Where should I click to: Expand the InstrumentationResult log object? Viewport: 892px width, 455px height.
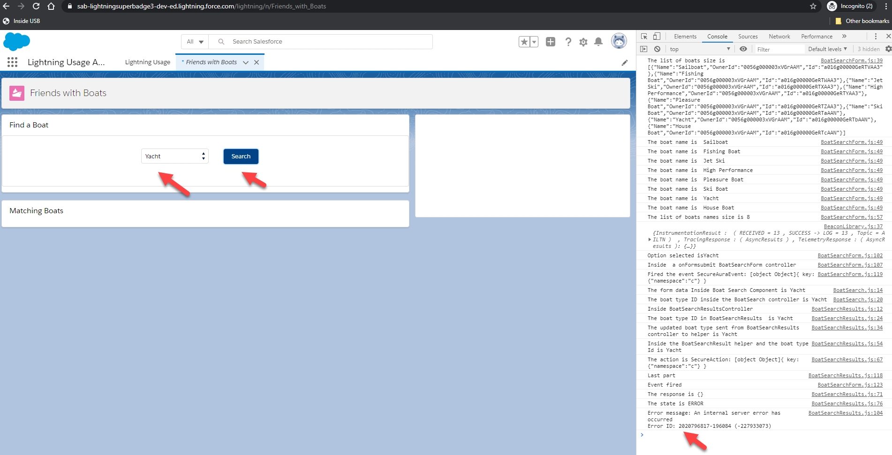650,239
